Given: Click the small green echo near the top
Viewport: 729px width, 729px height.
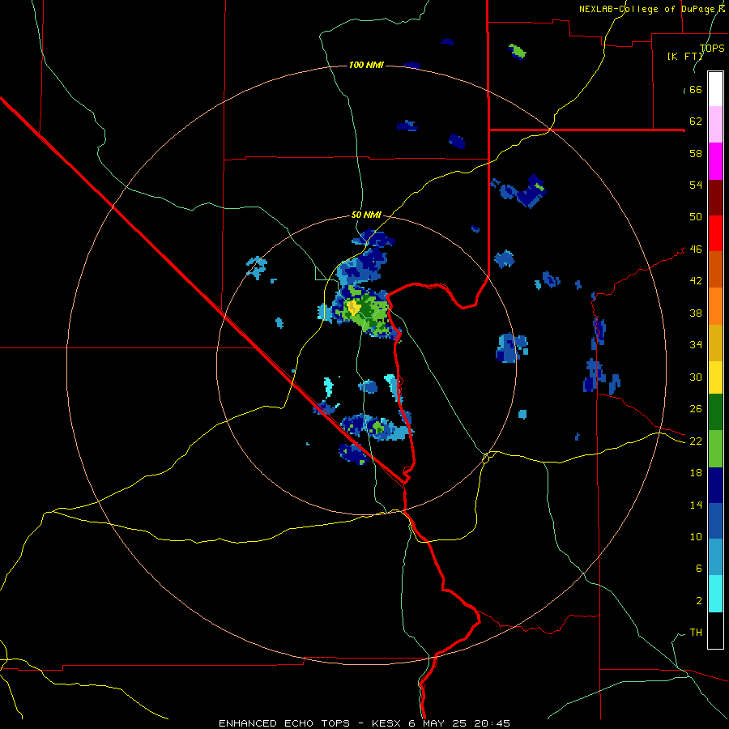Looking at the screenshot, I should coord(518,51).
